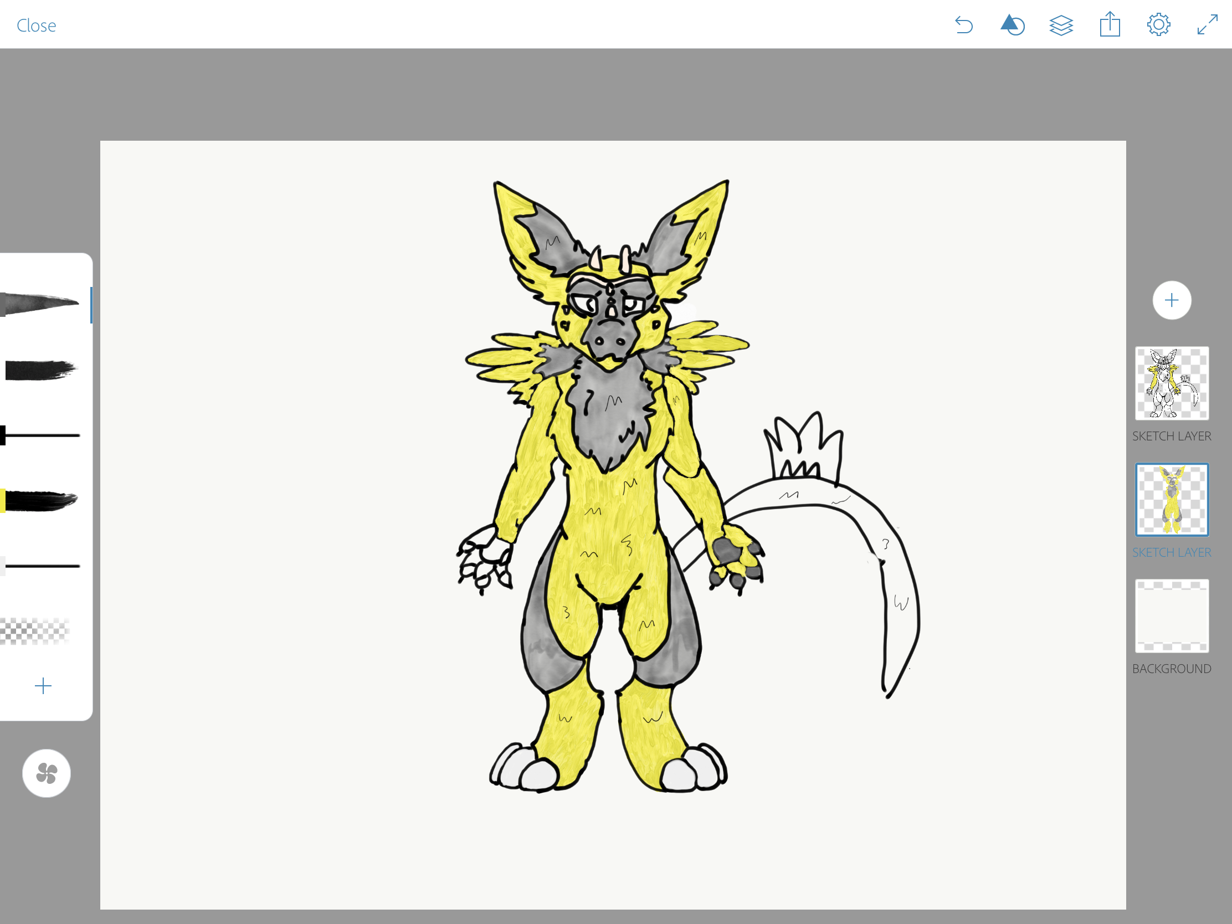1232x924 pixels.
Task: Select the highlighted yellow sketch layer thumbnail
Action: [x=1172, y=500]
